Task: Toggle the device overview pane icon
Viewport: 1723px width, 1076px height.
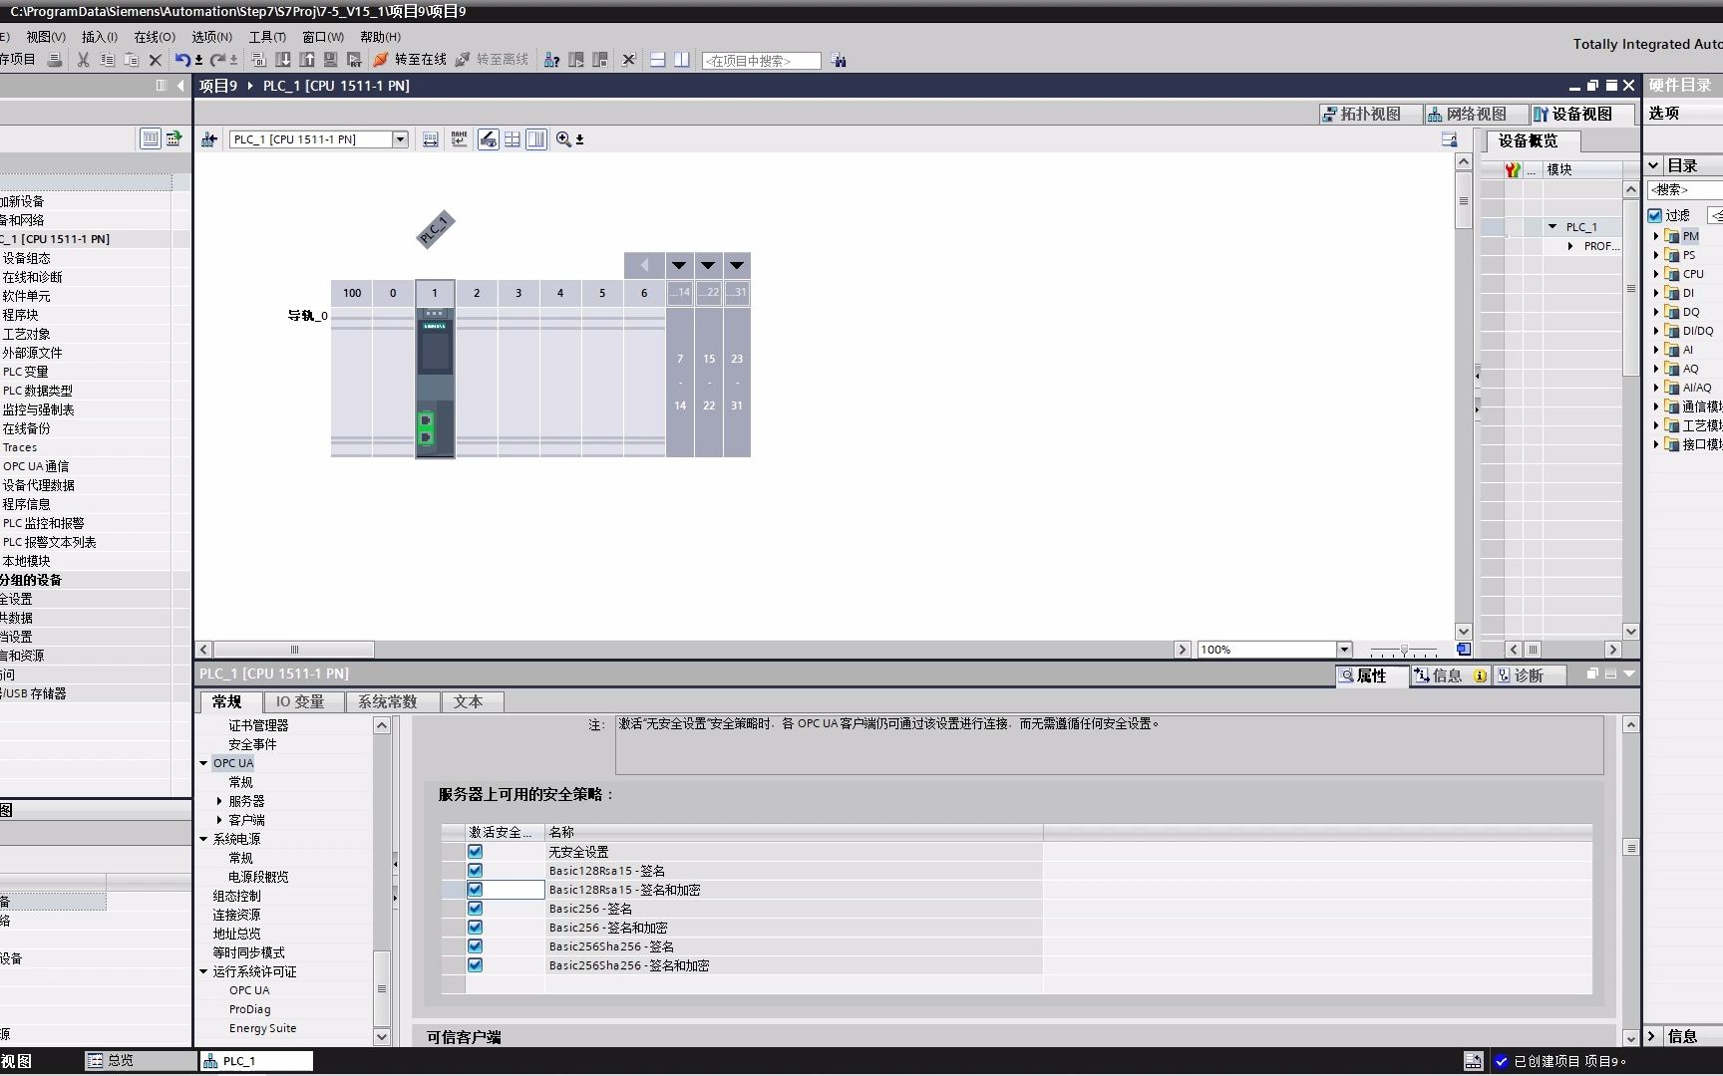Action: (536, 139)
